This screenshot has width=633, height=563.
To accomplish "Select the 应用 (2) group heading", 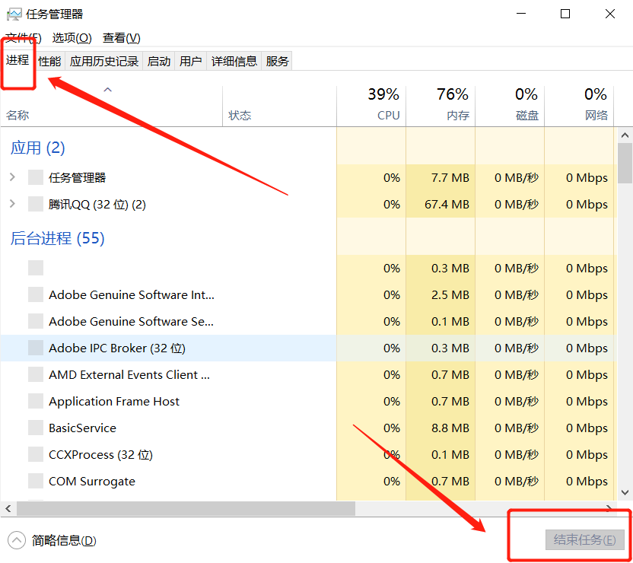I will pos(37,148).
